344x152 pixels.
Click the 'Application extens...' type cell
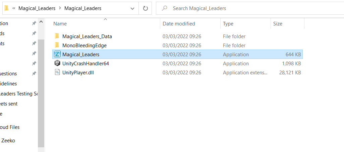click(x=245, y=73)
